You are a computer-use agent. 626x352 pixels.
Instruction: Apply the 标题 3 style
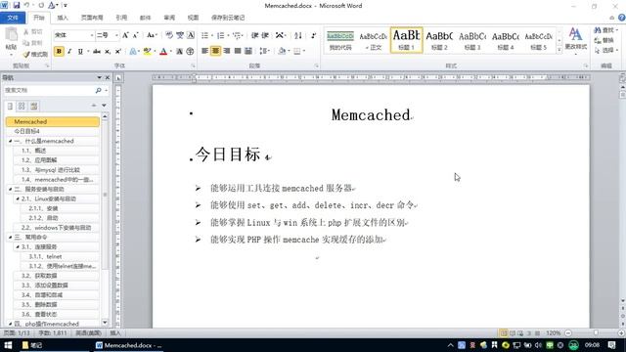(472, 40)
